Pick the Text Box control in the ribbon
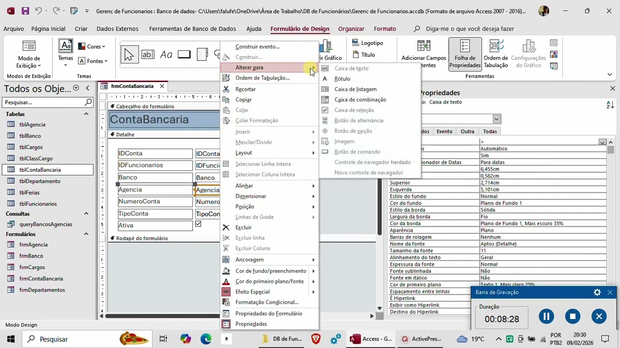This screenshot has width=620, height=348. coord(148,55)
